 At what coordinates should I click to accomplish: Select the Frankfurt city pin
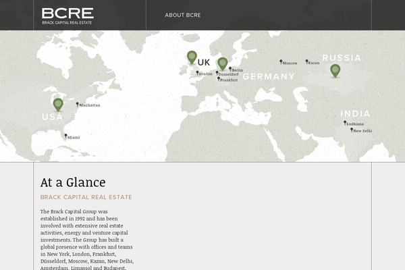[x=219, y=79]
